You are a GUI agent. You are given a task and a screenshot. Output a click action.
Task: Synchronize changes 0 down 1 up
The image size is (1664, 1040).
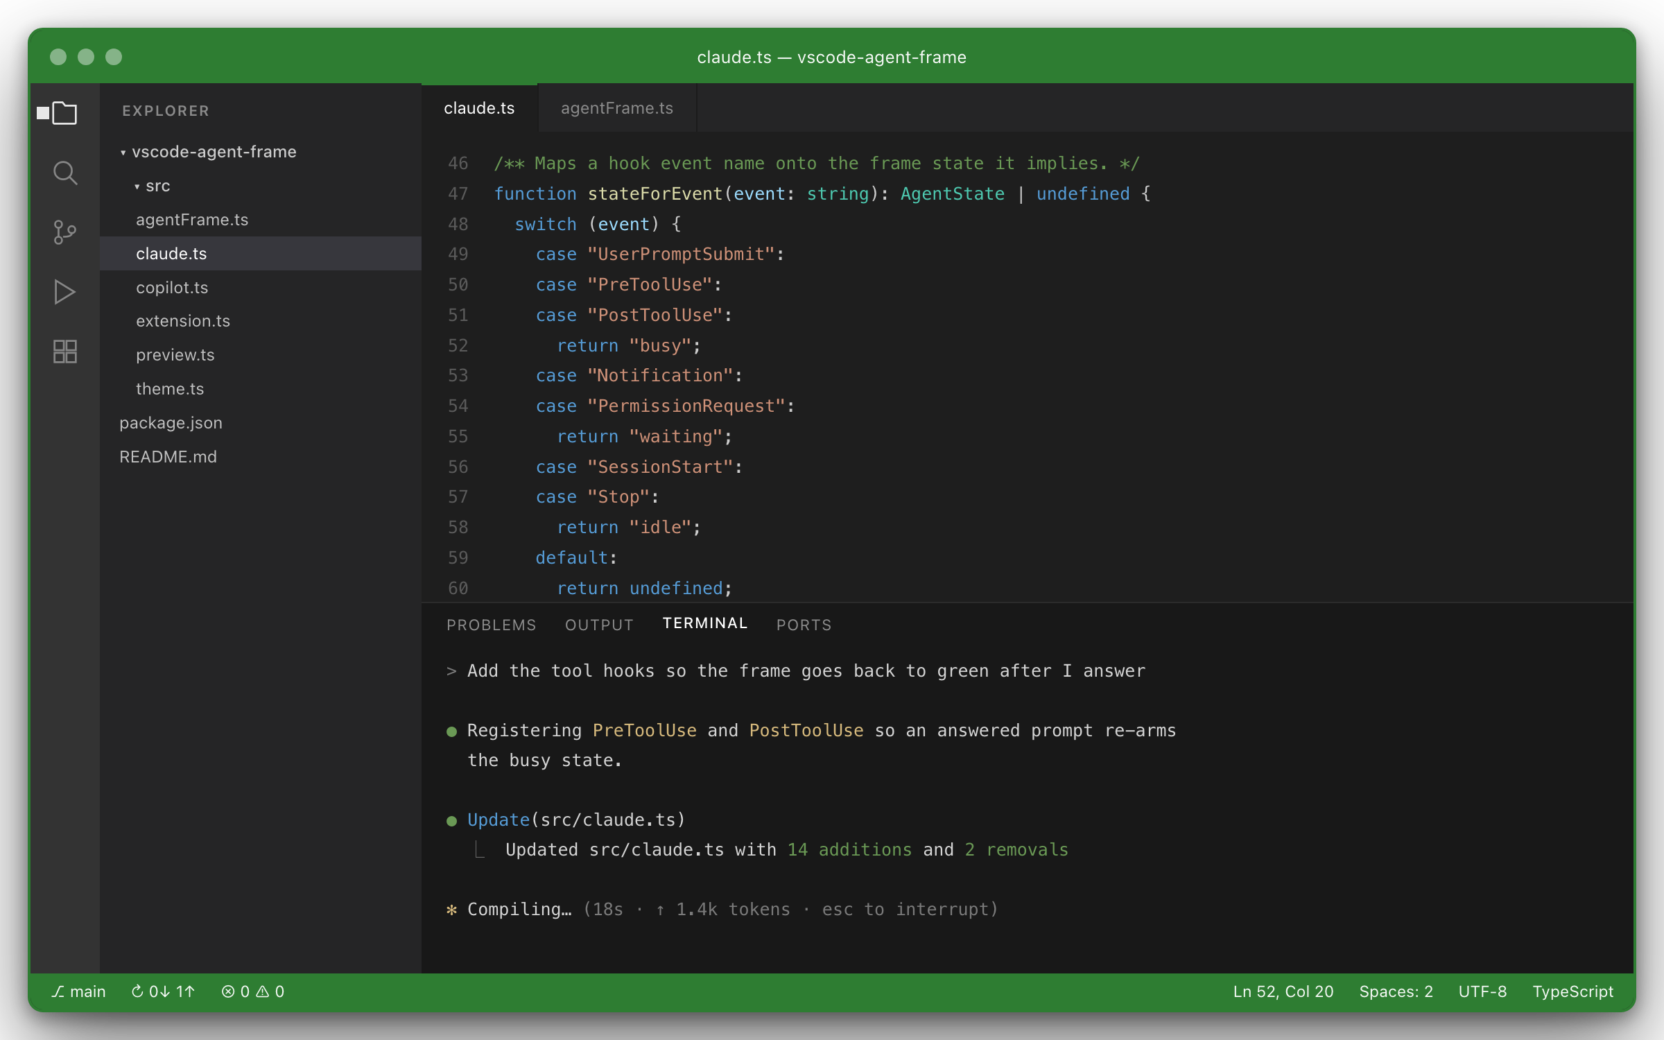[x=164, y=991]
